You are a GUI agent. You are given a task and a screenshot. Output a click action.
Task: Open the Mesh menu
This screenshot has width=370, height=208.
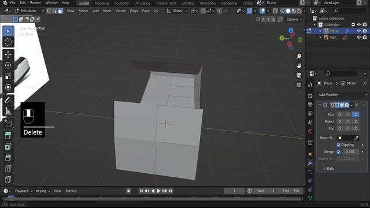[107, 11]
